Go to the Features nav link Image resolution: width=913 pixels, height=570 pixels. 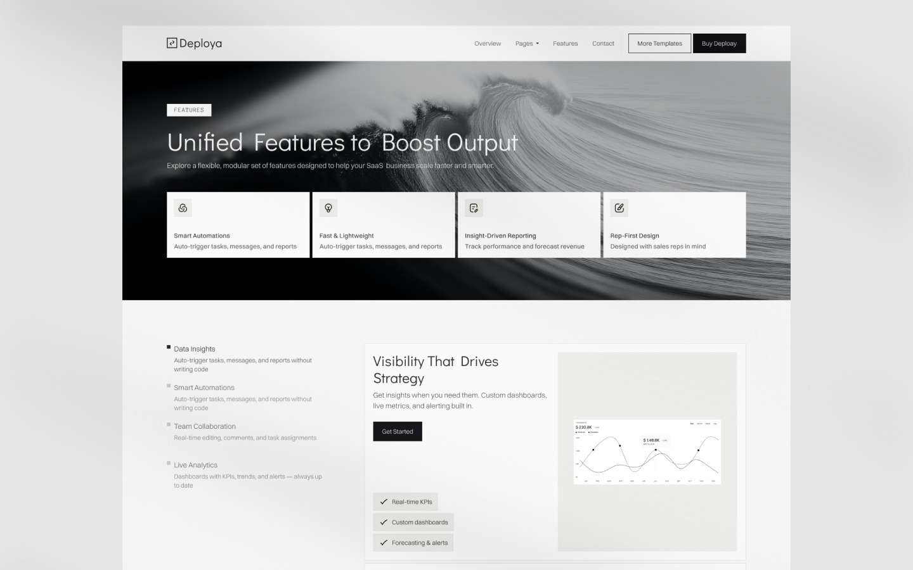click(x=565, y=44)
